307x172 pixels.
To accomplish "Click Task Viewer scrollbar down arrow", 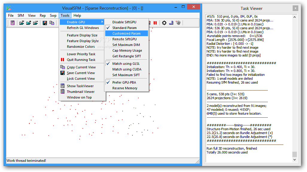I will pyautogui.click(x=294, y=160).
